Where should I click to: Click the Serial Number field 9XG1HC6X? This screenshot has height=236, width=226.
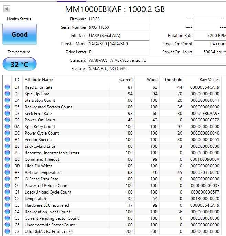[119, 27]
